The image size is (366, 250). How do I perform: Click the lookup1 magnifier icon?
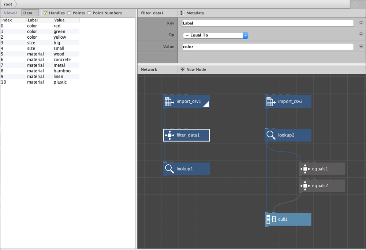(169, 169)
